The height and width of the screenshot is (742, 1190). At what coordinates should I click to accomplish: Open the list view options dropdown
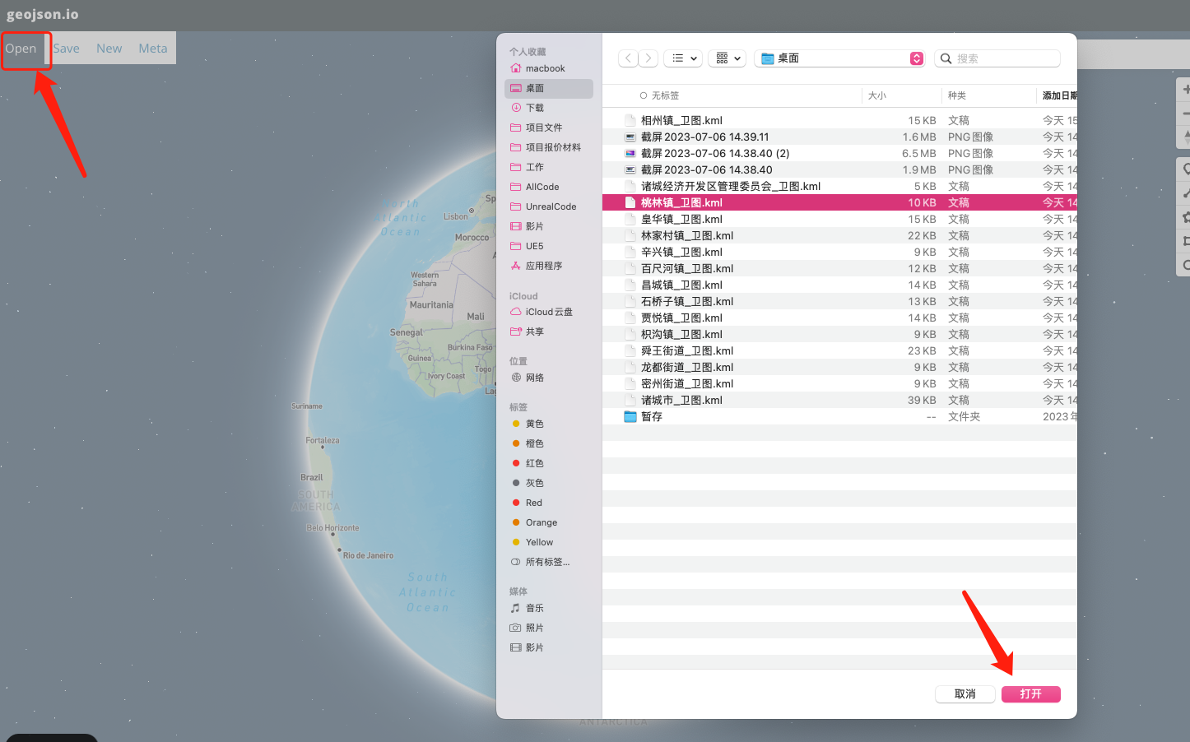[x=683, y=58]
